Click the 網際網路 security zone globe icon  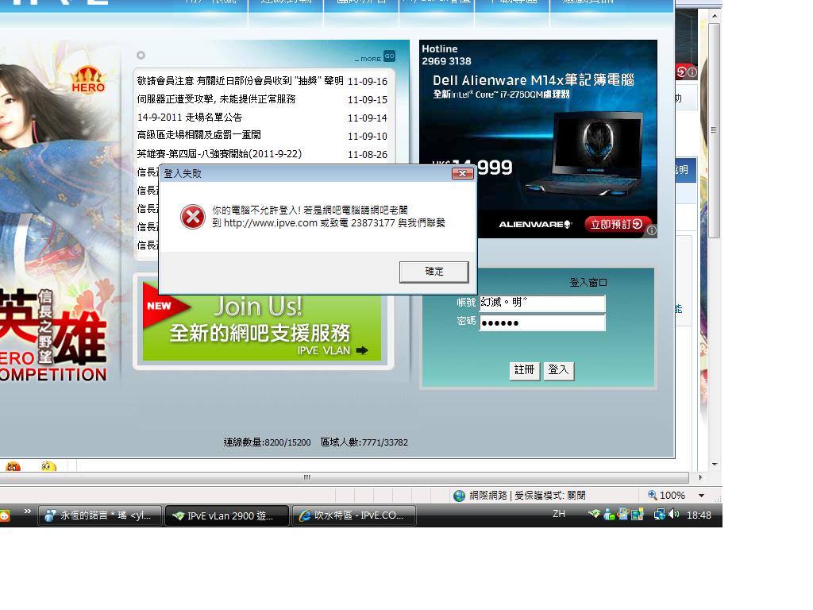[x=460, y=496]
